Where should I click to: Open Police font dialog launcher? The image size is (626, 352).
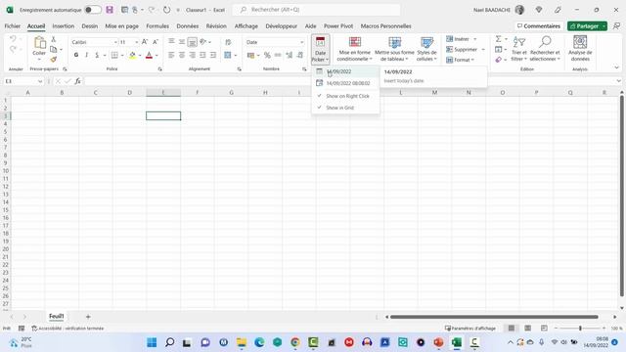(x=159, y=69)
